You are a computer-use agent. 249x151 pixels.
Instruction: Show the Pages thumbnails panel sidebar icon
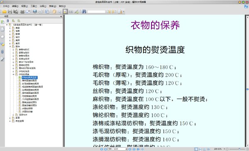pyautogui.click(x=2, y=29)
